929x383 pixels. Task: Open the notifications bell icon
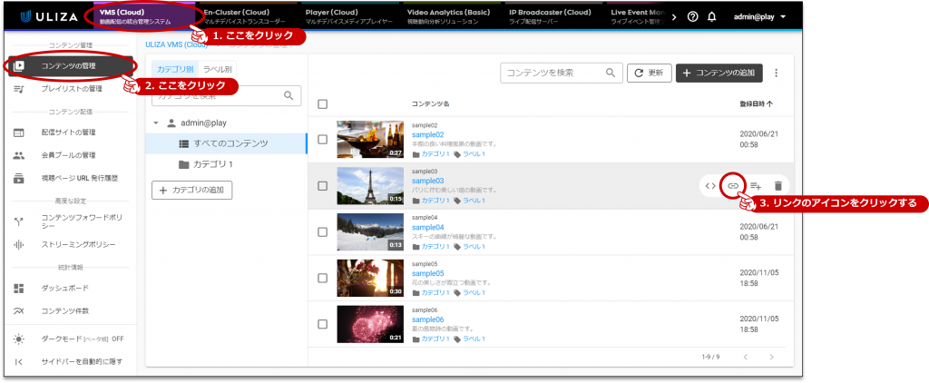click(712, 16)
